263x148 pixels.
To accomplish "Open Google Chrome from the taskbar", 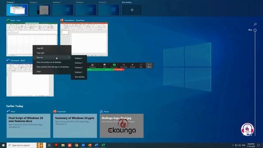I will [76, 145].
